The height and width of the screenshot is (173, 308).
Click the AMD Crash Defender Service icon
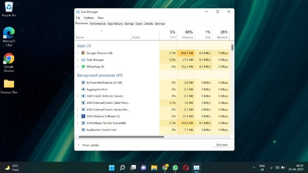83,96
